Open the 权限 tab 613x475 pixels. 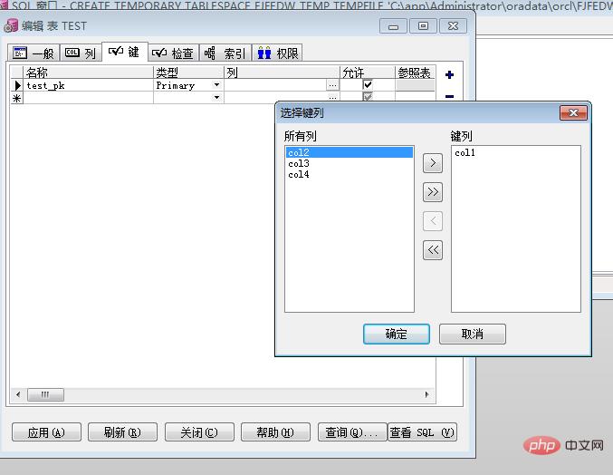click(277, 53)
